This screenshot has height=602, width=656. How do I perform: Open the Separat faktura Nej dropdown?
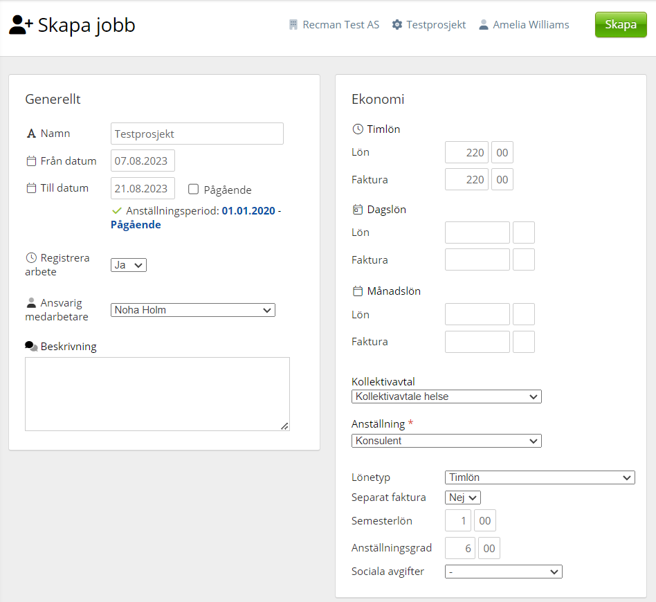(463, 498)
